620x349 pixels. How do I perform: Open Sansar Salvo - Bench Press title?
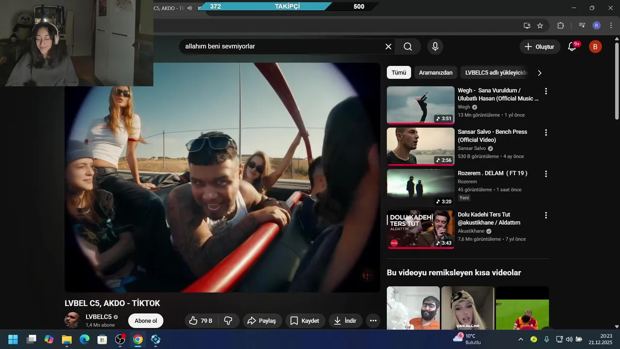pos(493,136)
